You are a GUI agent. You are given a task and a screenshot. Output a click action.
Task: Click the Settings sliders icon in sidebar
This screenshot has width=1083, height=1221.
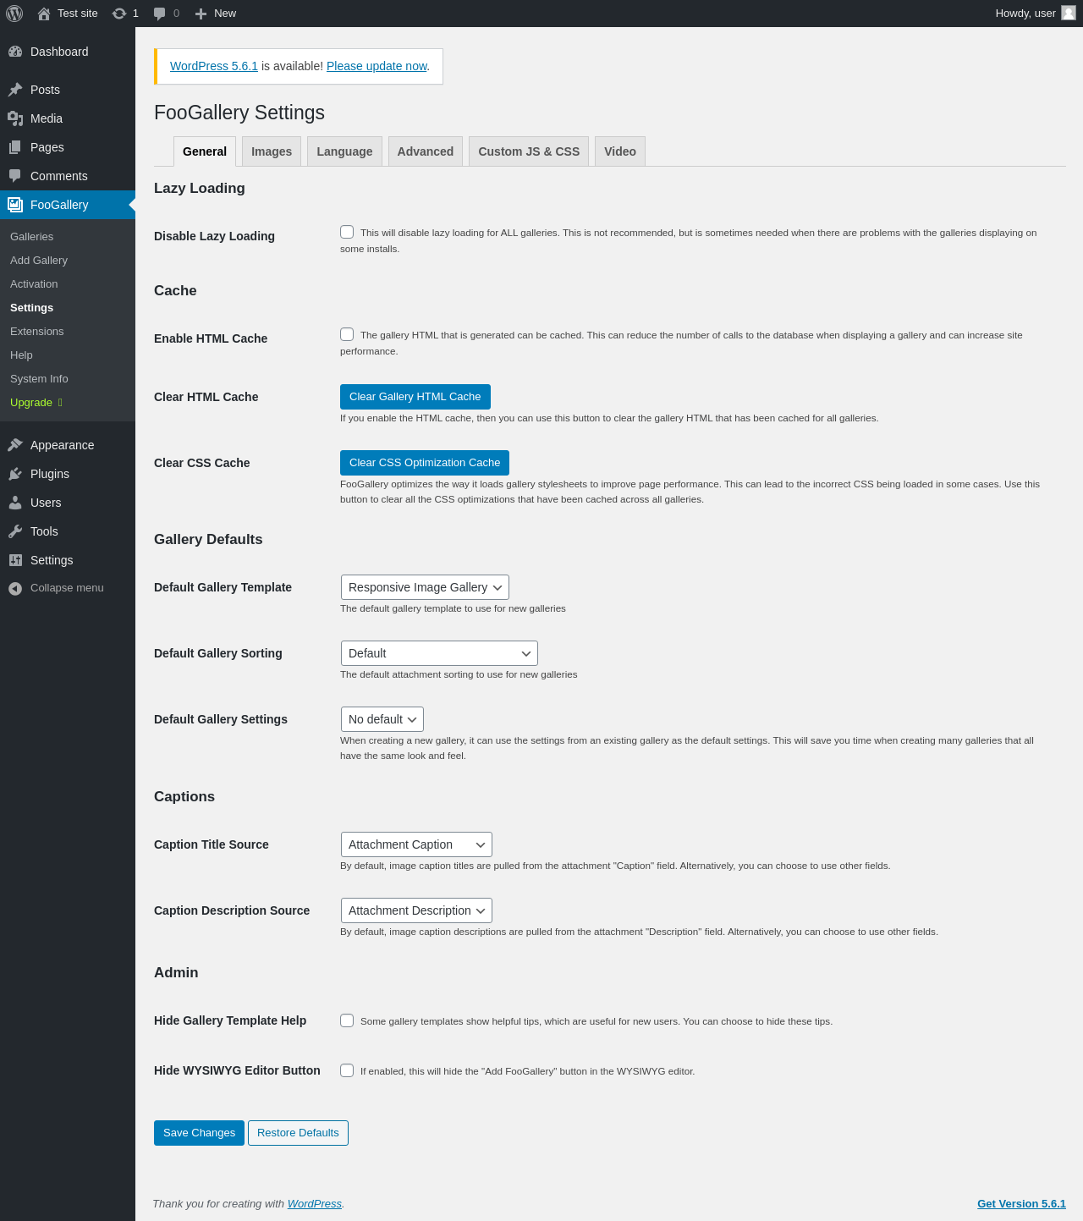[x=15, y=560]
